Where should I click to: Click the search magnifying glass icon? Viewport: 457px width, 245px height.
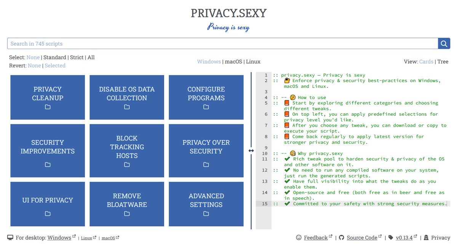pyautogui.click(x=444, y=43)
